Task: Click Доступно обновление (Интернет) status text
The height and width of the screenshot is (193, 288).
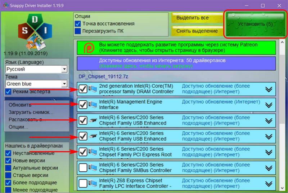Action: tap(221, 102)
